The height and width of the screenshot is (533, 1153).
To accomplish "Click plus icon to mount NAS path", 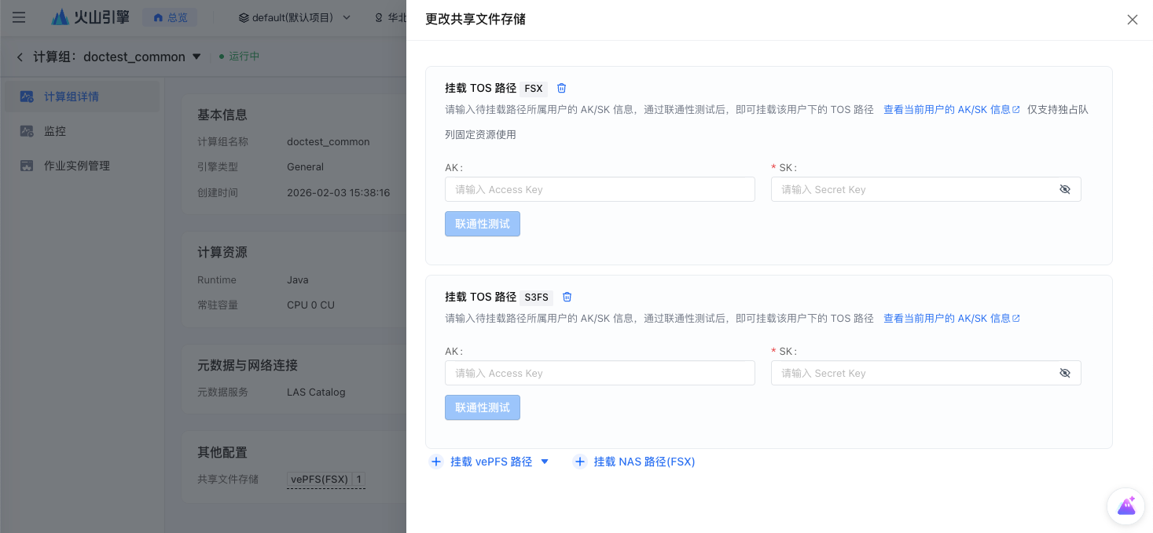I will click(x=580, y=462).
